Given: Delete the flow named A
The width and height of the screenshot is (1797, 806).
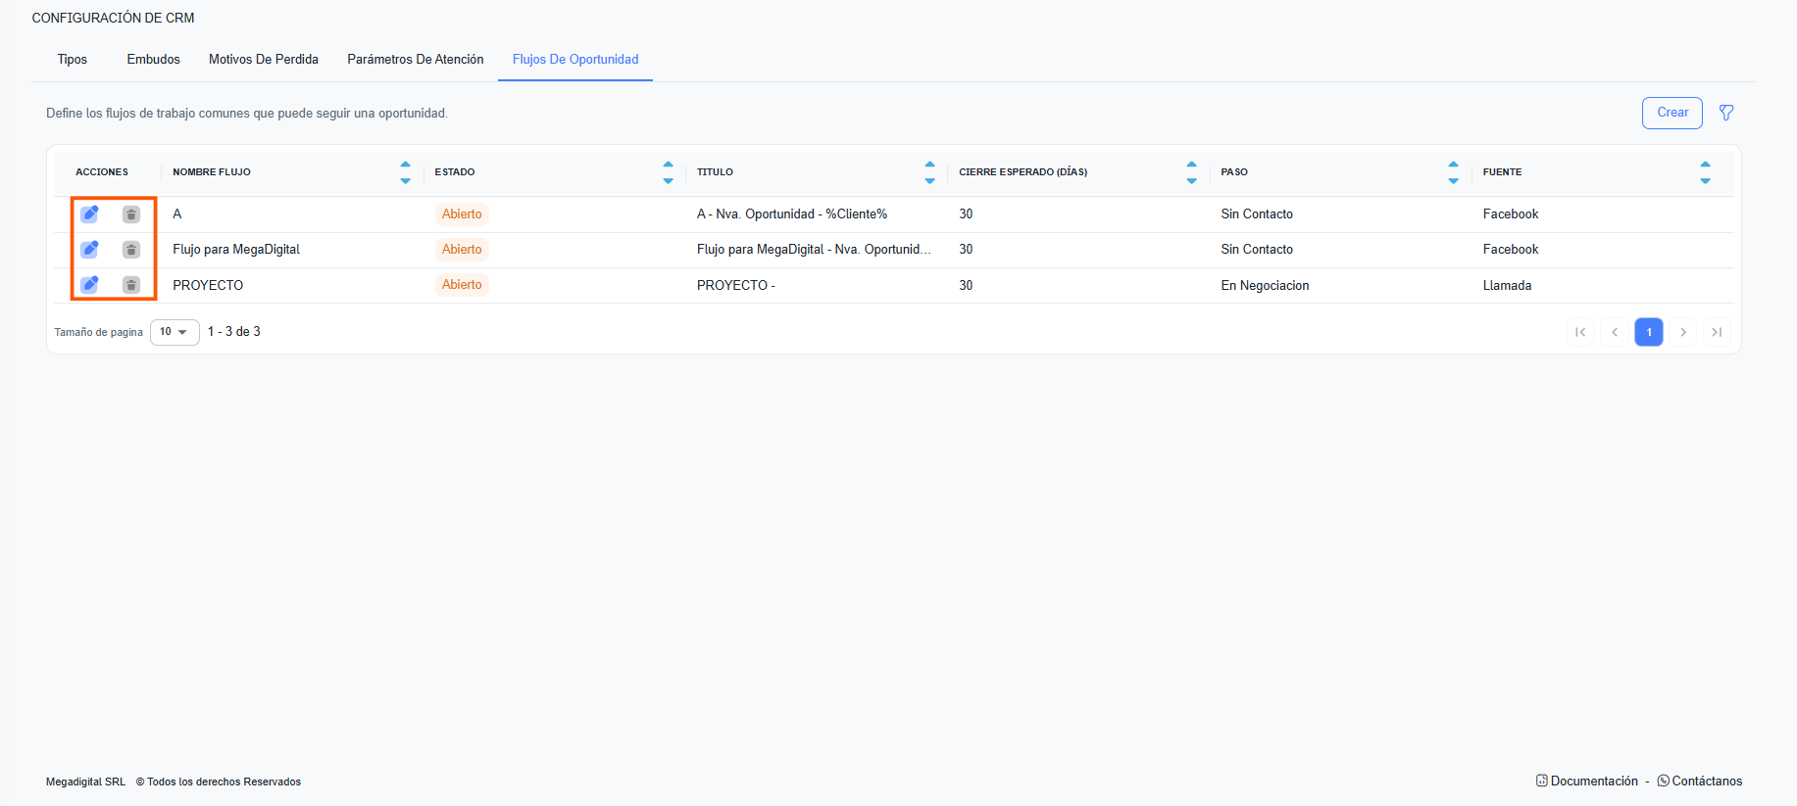Looking at the screenshot, I should coord(130,214).
